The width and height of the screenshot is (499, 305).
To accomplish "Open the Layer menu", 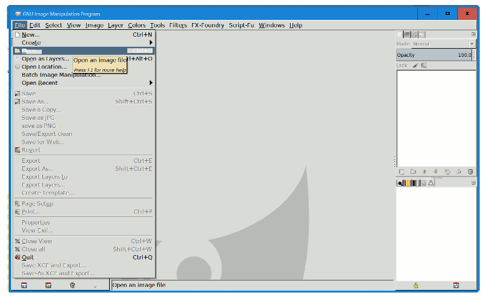I will click(x=115, y=25).
